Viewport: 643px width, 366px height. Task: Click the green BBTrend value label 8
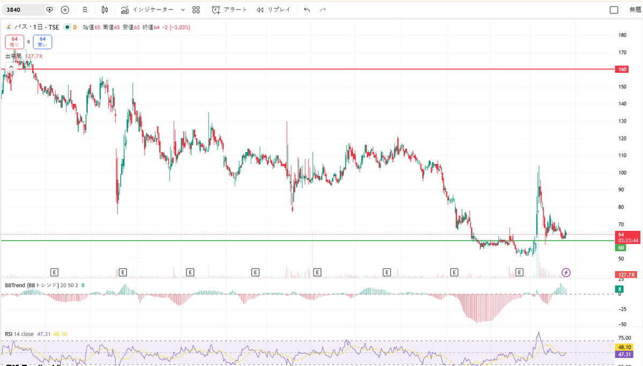[x=619, y=289]
